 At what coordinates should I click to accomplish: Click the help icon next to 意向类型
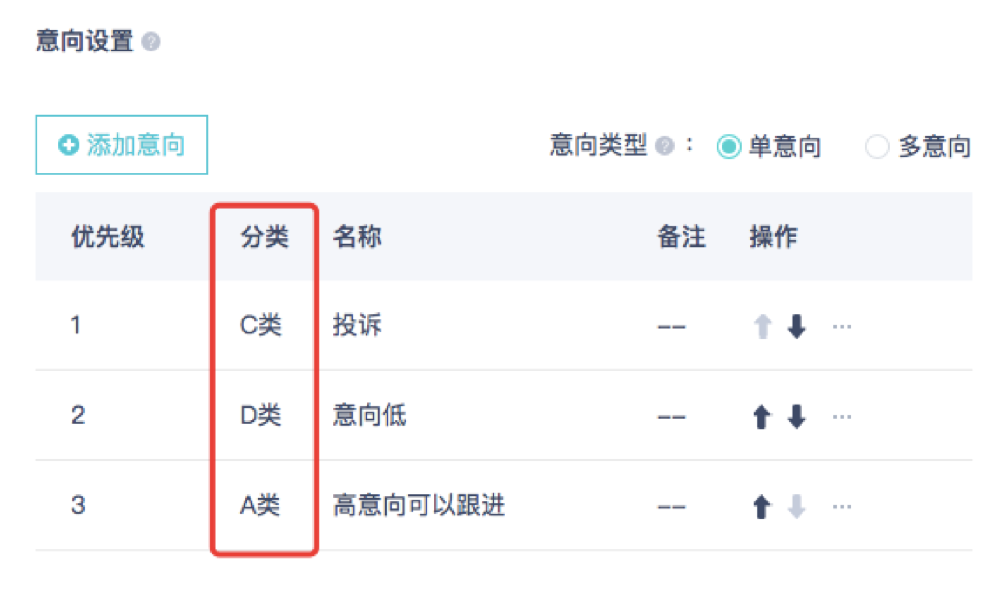point(664,146)
